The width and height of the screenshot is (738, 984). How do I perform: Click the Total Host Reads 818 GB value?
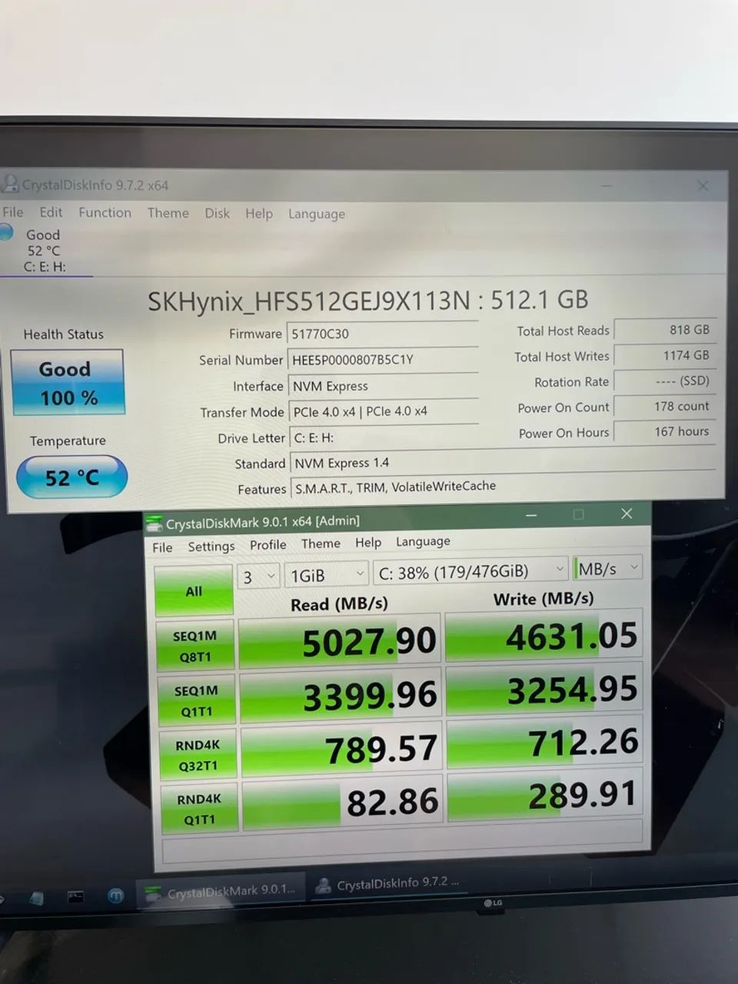(x=665, y=330)
